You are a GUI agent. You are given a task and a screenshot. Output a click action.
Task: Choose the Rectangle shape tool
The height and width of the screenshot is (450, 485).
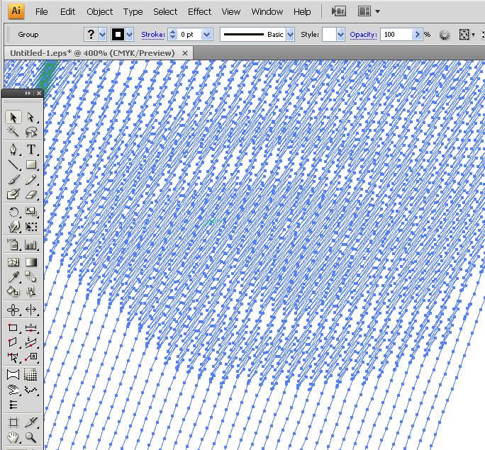[x=31, y=165]
